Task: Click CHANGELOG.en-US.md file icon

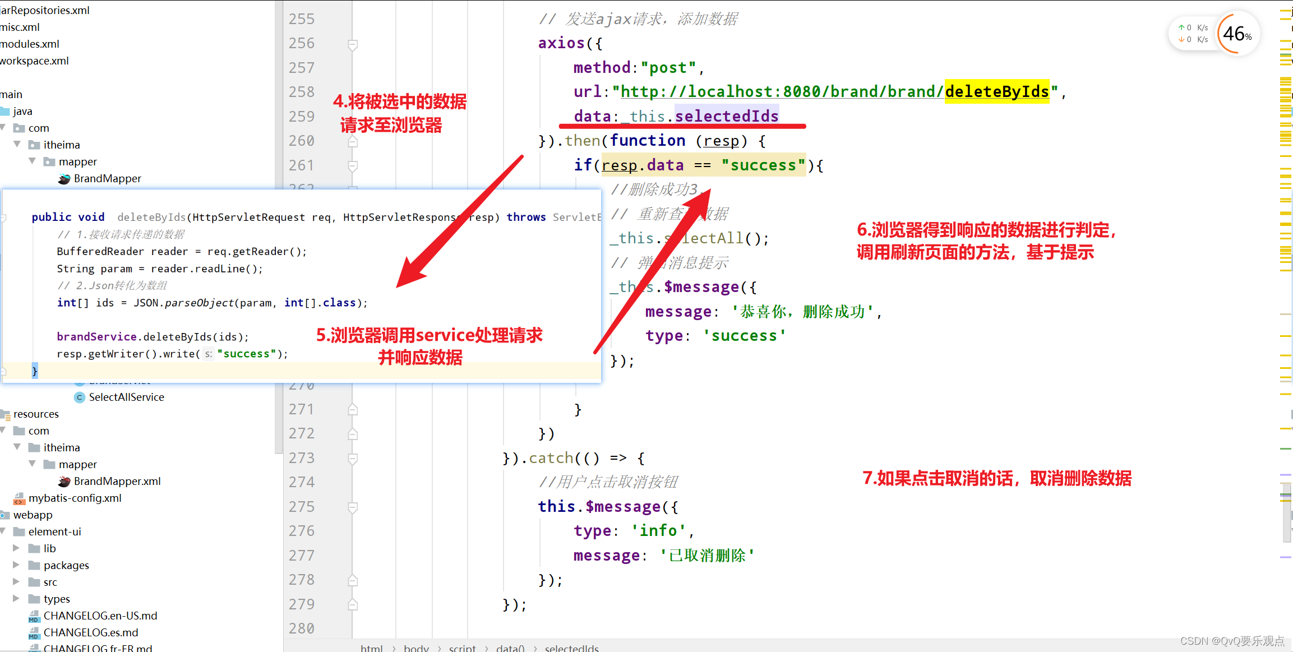Action: point(34,616)
